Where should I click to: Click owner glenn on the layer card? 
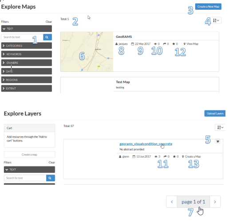click(x=126, y=157)
